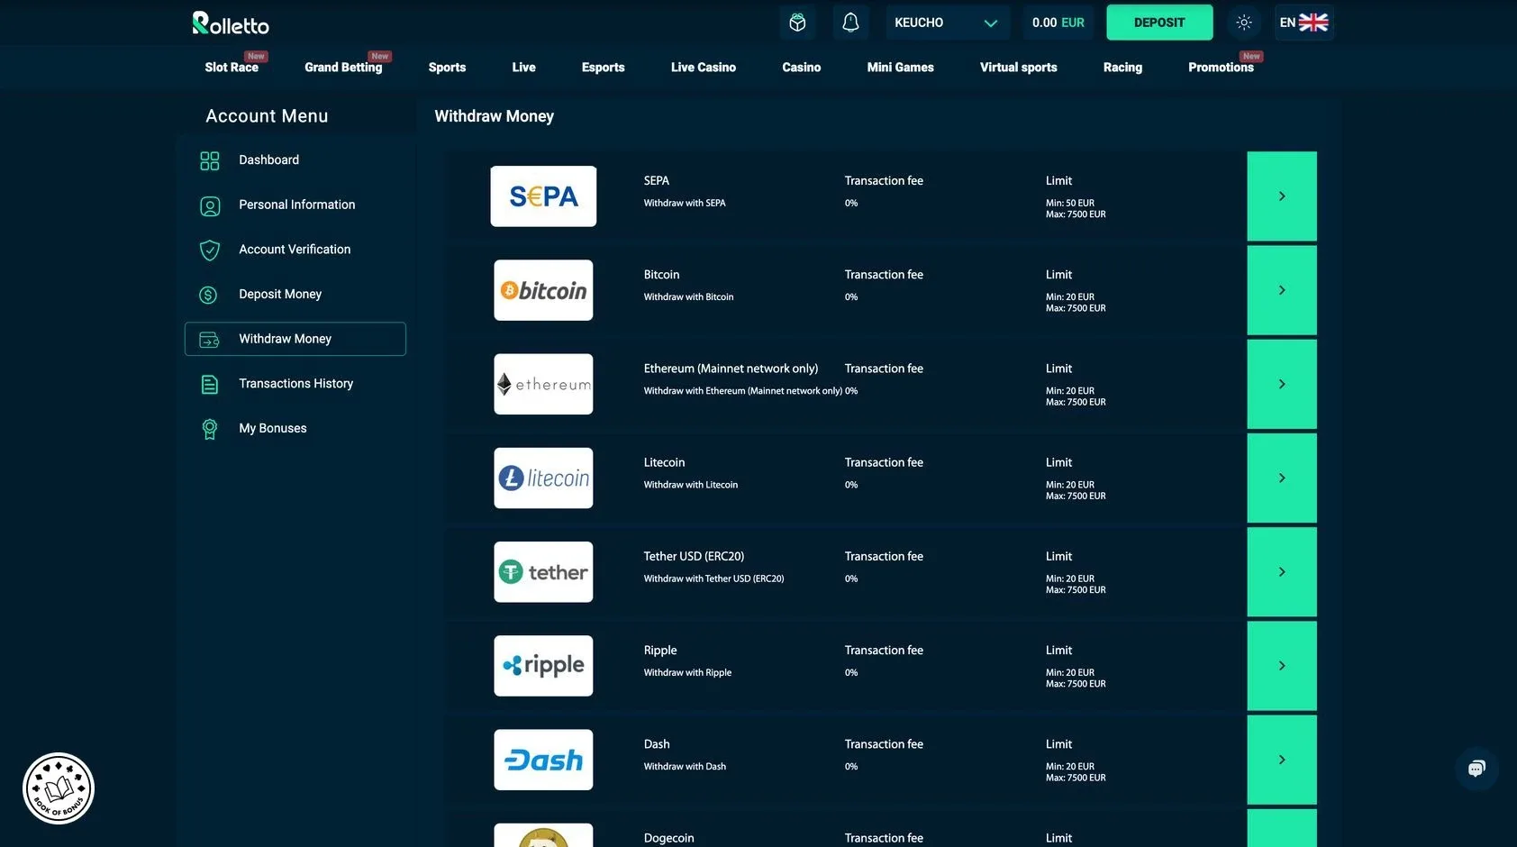Click the Dash logo

pos(543,760)
